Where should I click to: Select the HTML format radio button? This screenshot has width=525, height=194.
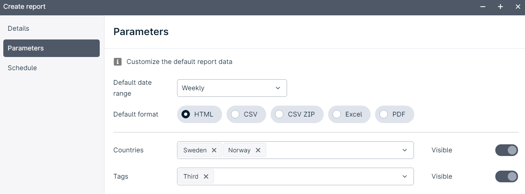[x=199, y=114]
